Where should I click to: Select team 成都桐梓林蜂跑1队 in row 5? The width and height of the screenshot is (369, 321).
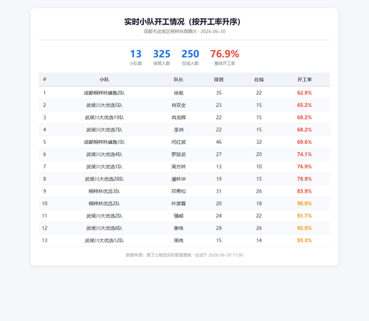(104, 142)
